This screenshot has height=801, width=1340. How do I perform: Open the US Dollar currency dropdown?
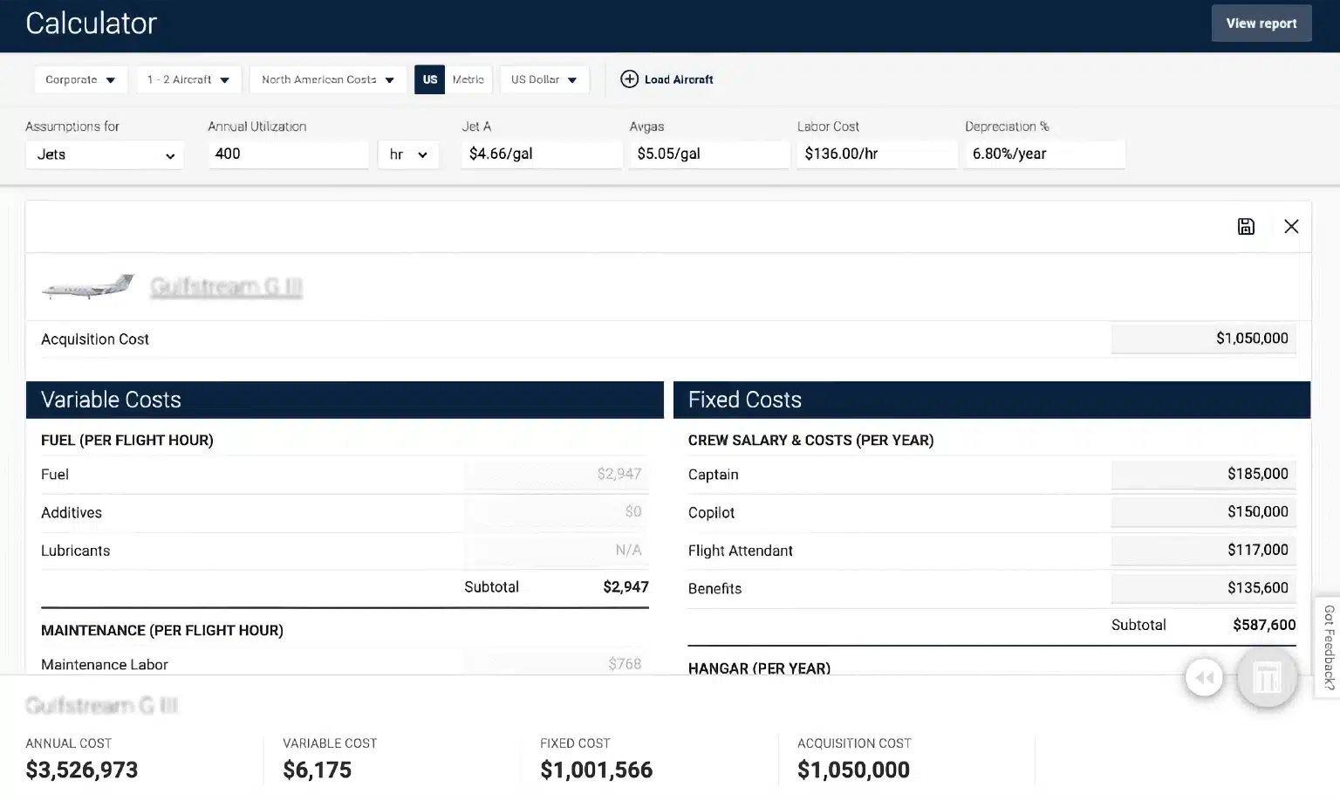pos(544,79)
